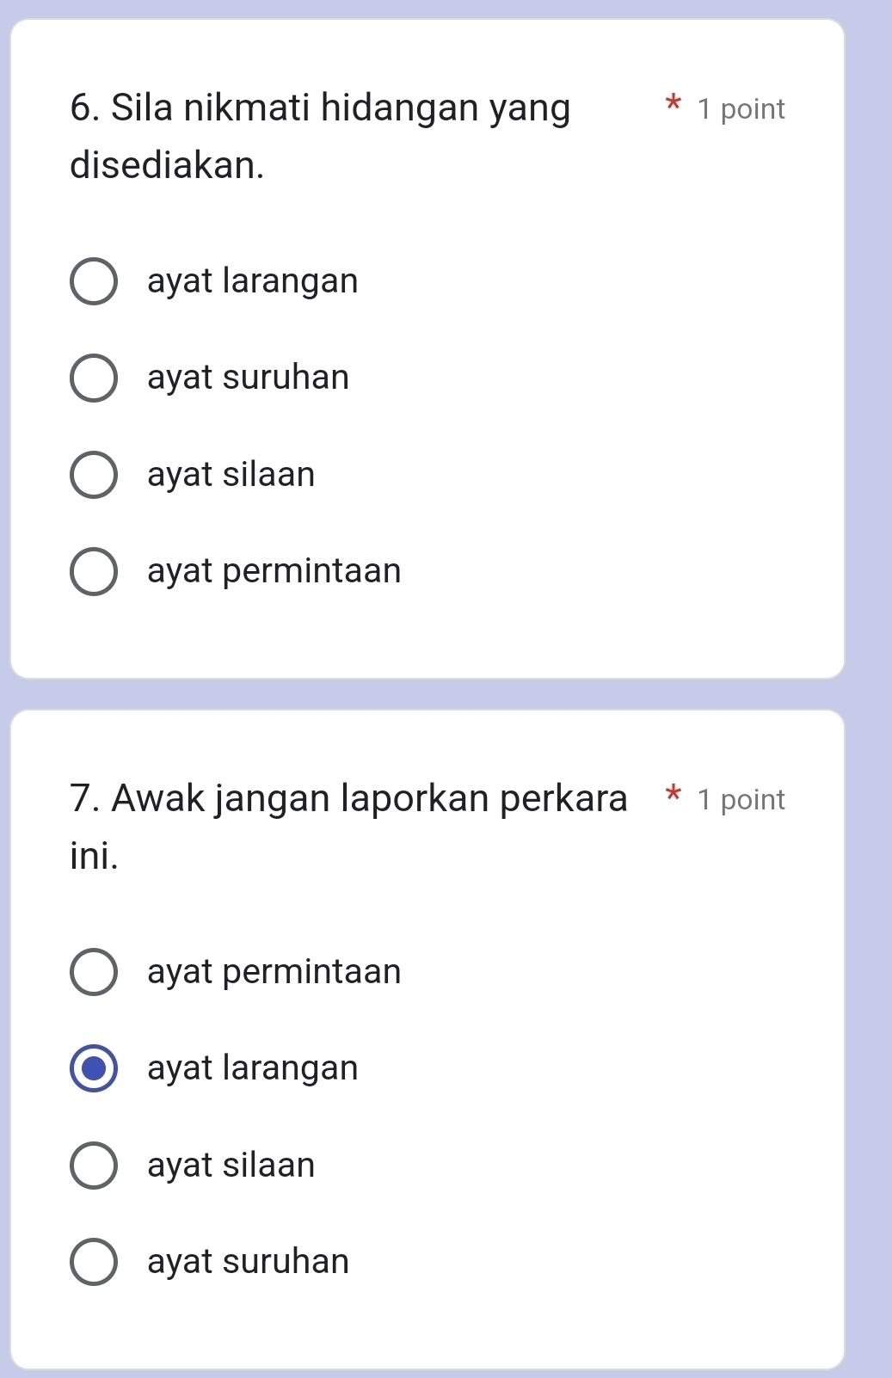892x1378 pixels.
Task: Click 'ayat permintaan' label text in question 6
Action: [x=274, y=571]
